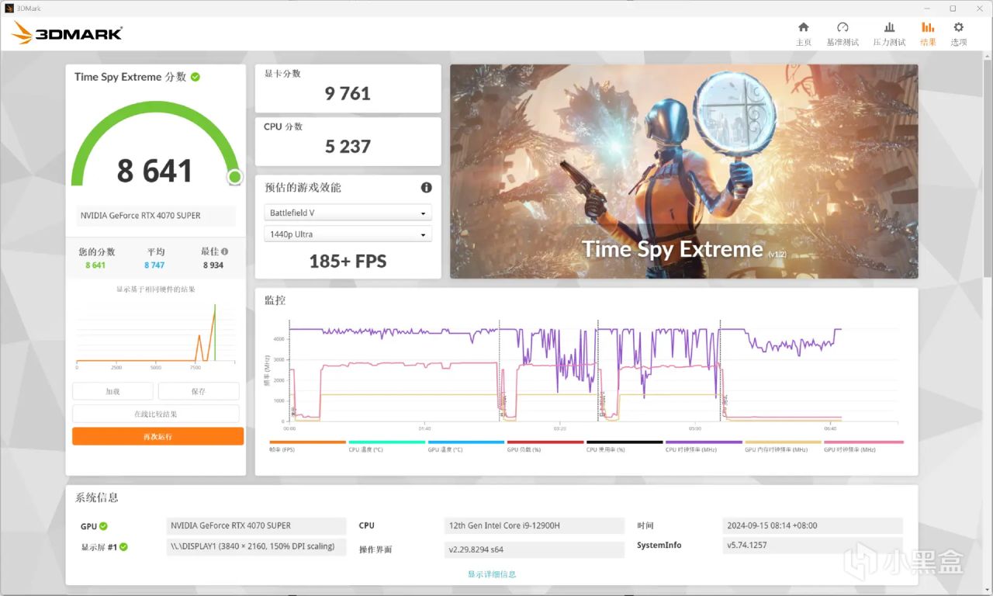Screen dimensions: 993x596
Task: Click the score distribution chart under 显示基于相同硬件的结果
Action: (x=156, y=335)
